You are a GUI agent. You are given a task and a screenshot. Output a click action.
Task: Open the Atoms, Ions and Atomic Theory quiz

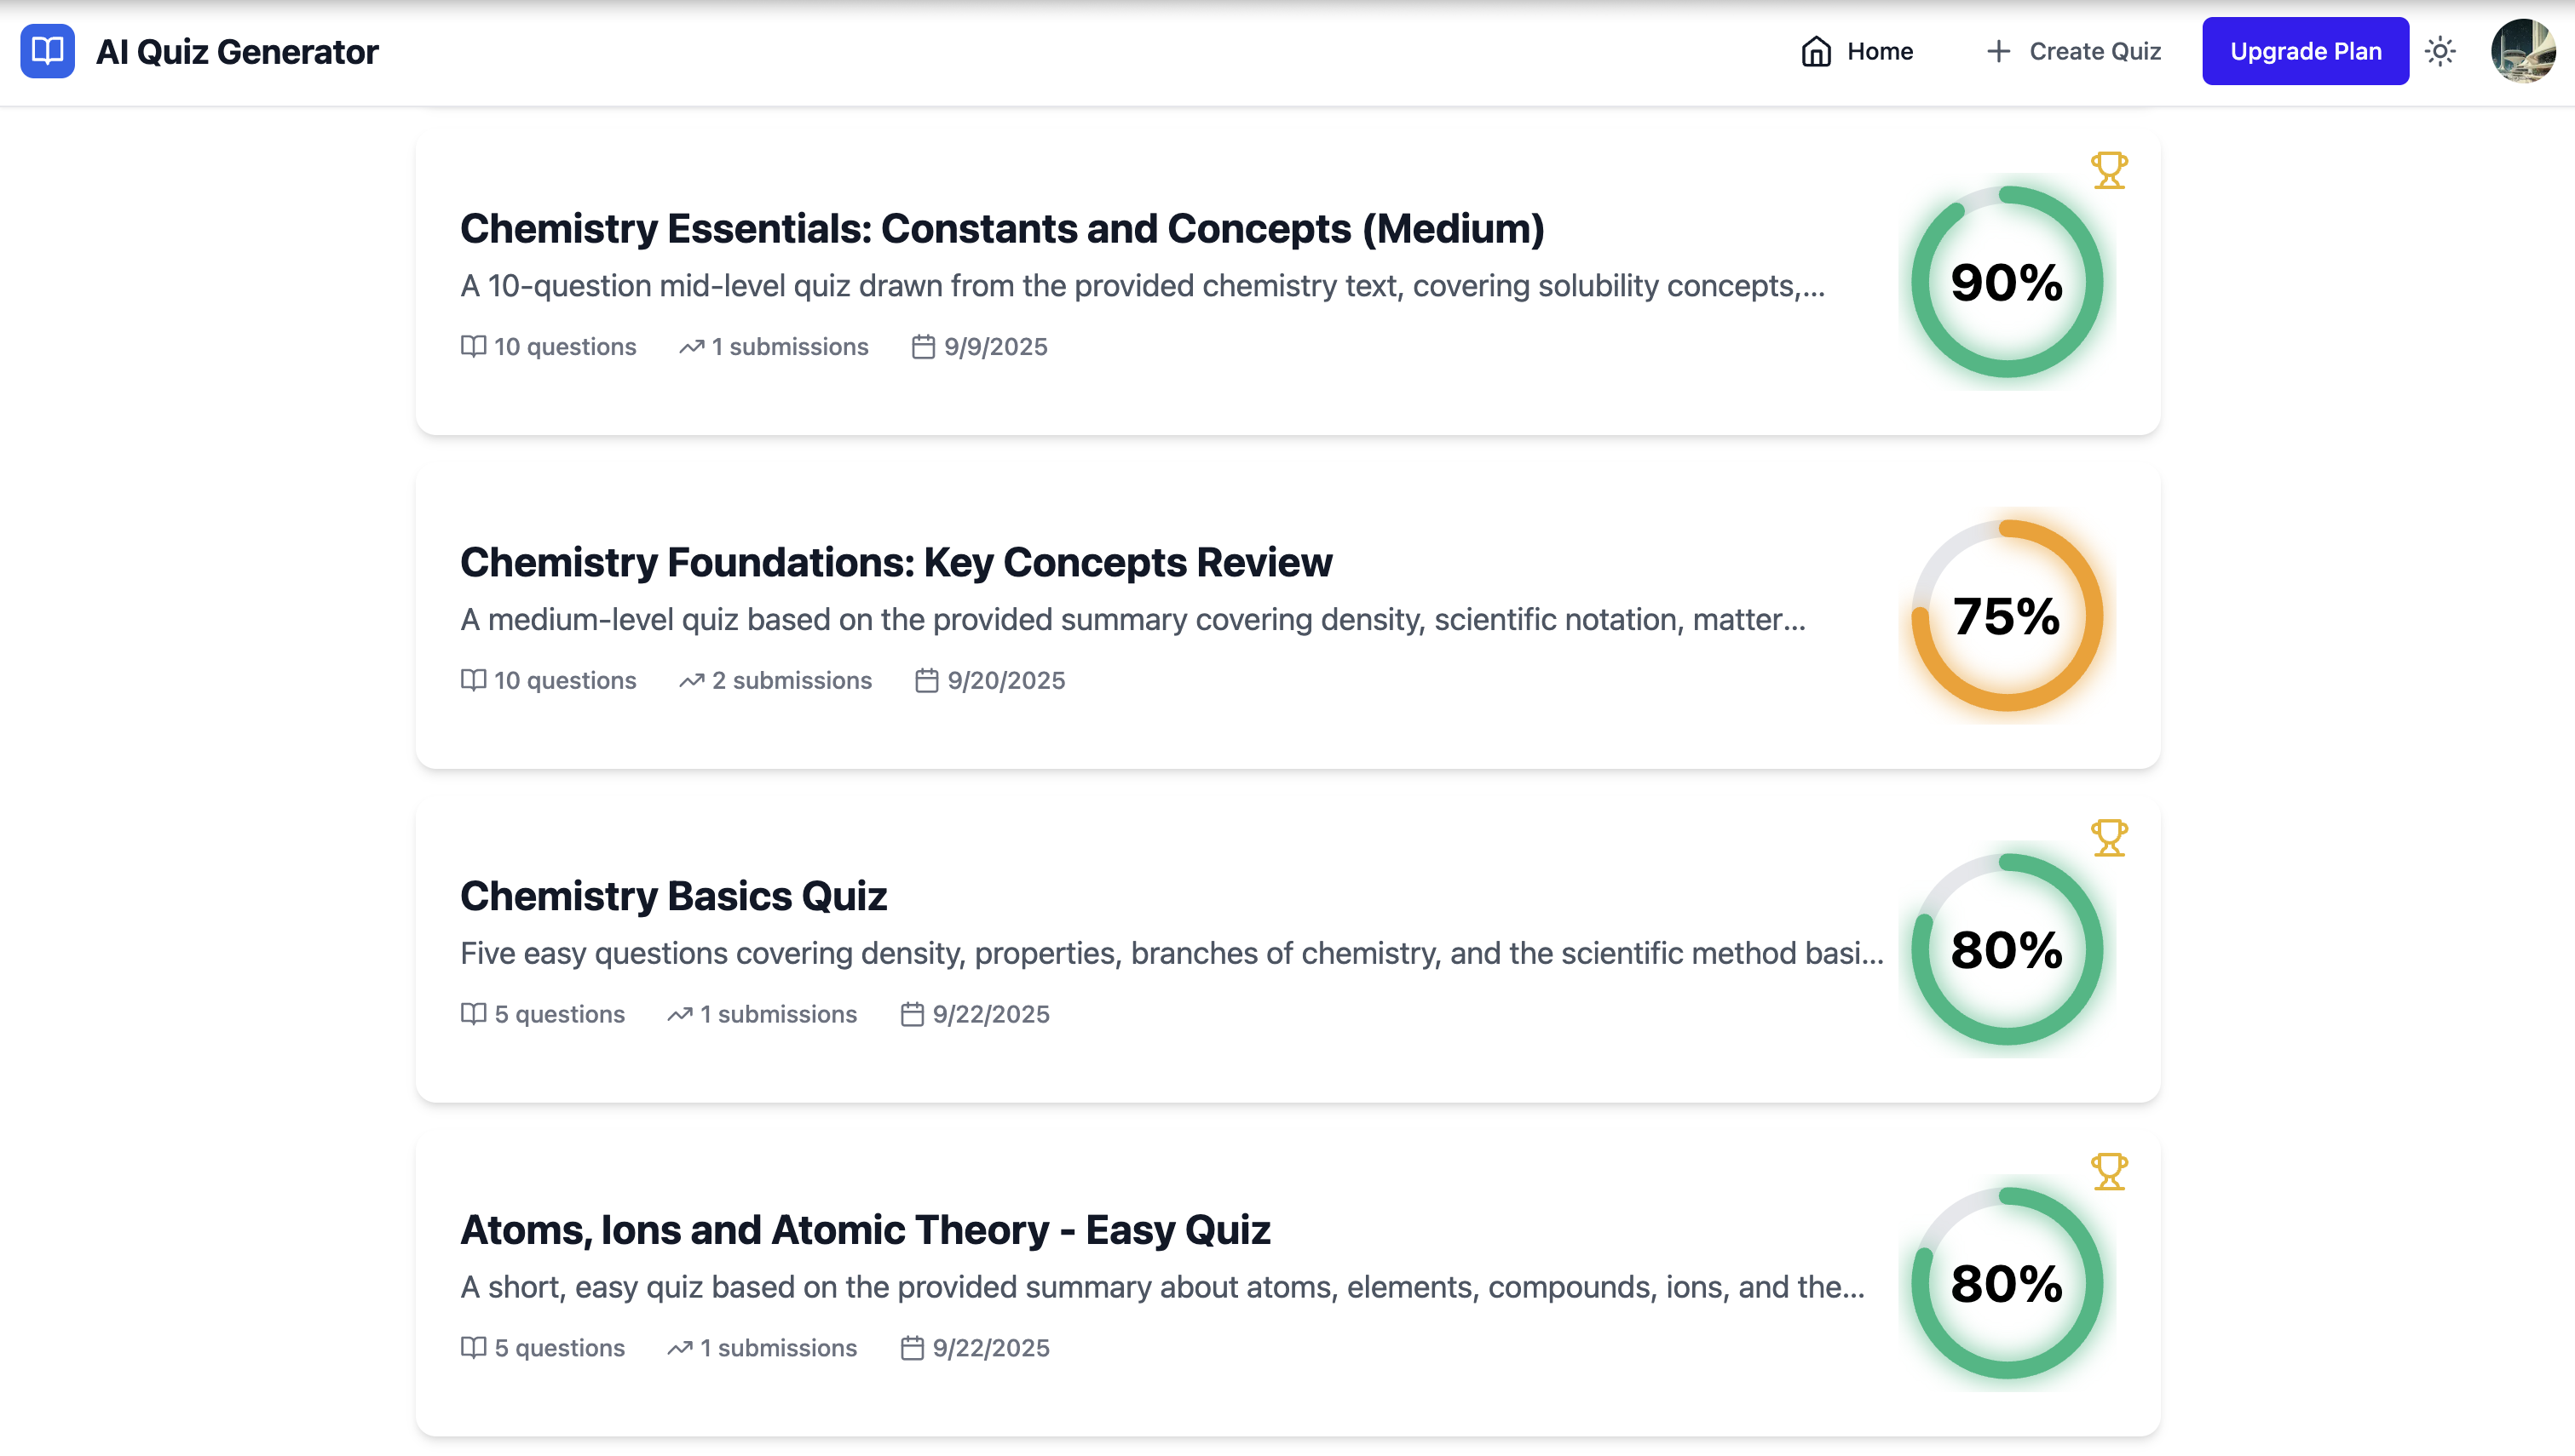click(x=866, y=1229)
